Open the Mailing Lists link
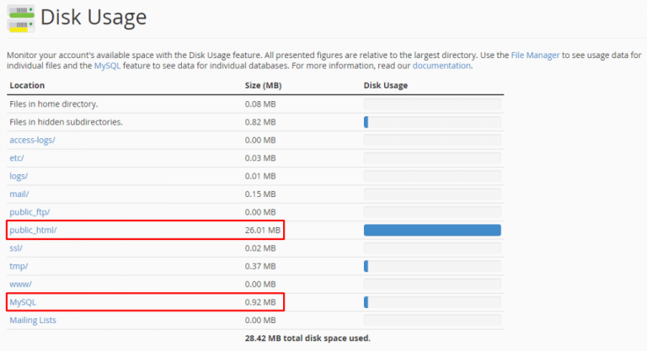 tap(33, 320)
